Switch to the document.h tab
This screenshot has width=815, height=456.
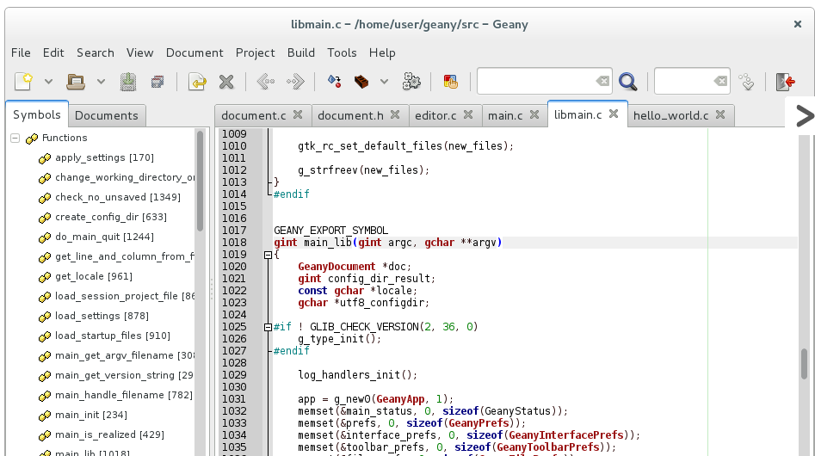point(350,115)
